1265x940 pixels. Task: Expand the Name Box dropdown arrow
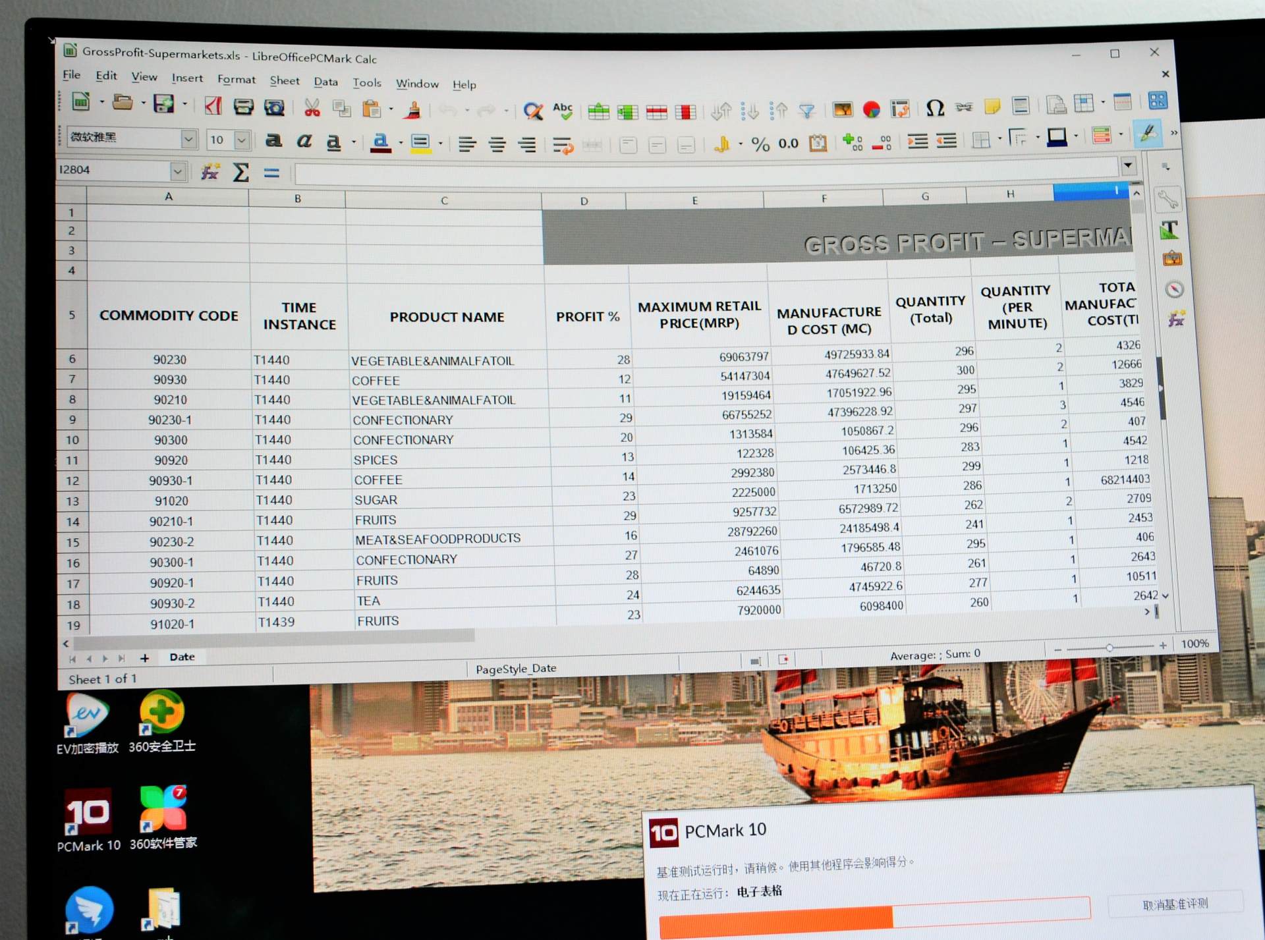(x=177, y=171)
